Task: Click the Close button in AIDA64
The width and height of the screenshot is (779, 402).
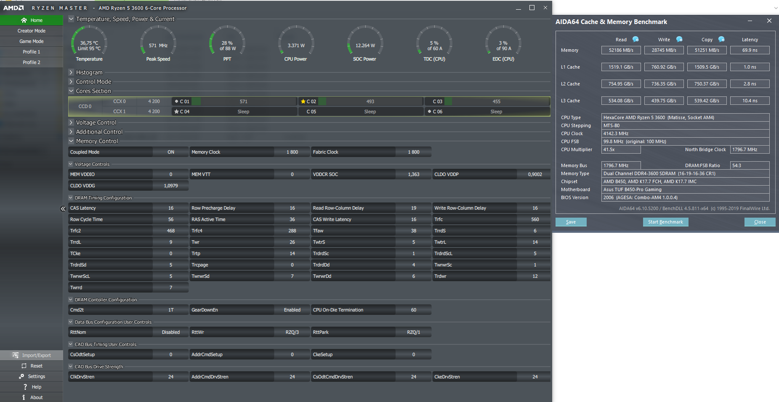Action: click(760, 222)
